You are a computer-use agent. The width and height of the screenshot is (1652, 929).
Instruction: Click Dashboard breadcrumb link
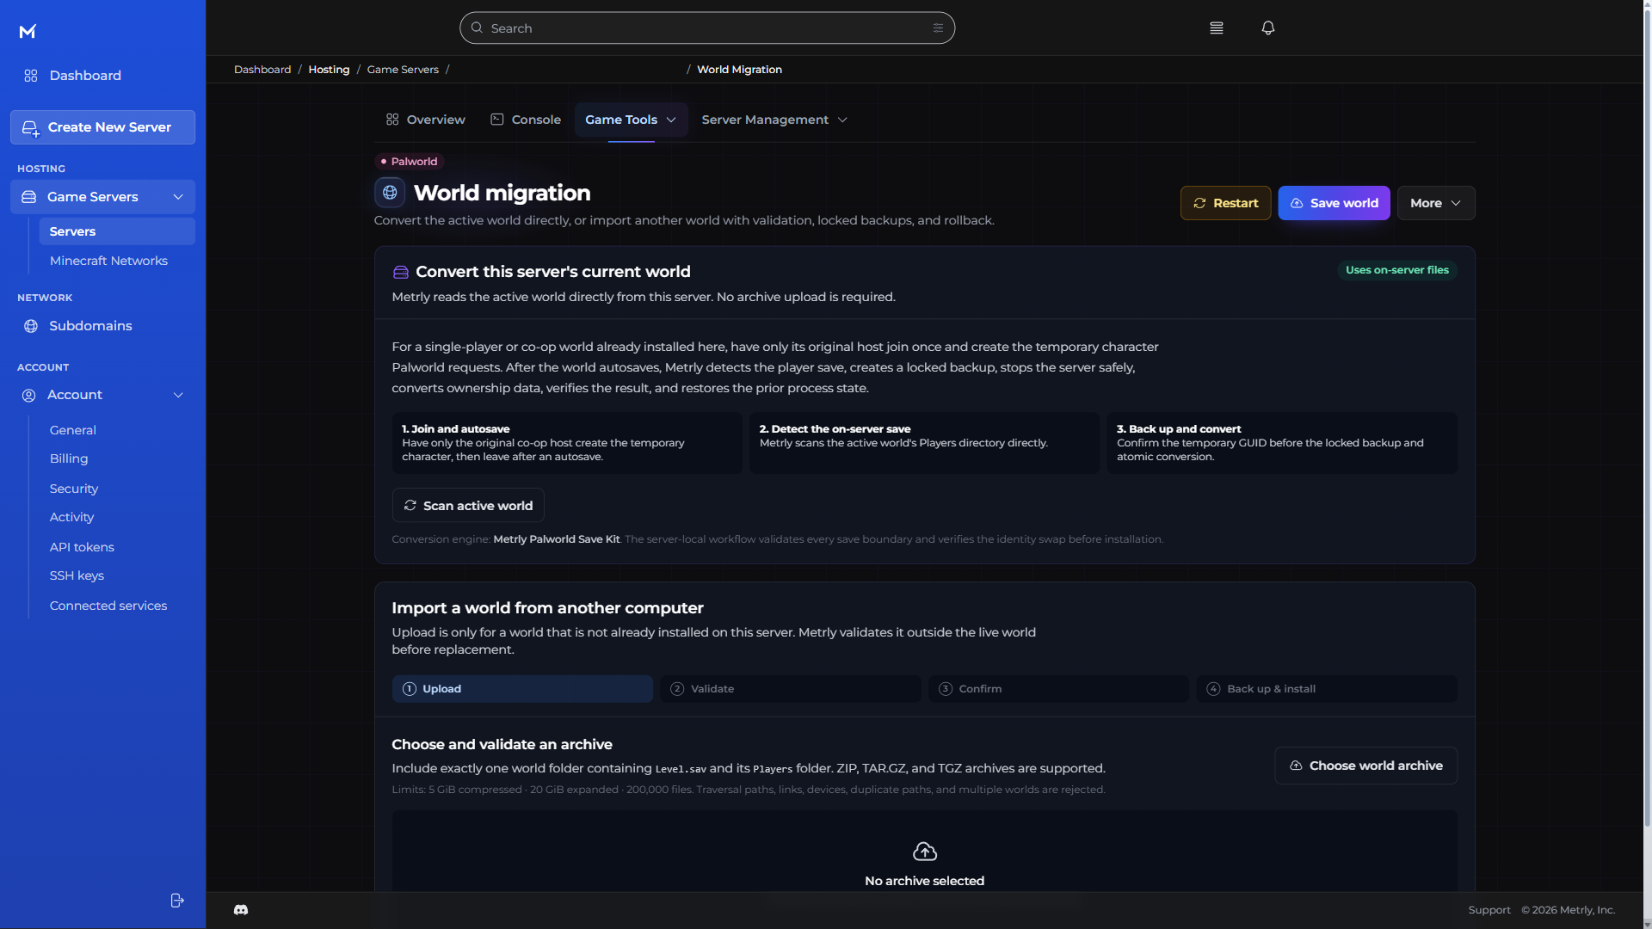point(262,70)
